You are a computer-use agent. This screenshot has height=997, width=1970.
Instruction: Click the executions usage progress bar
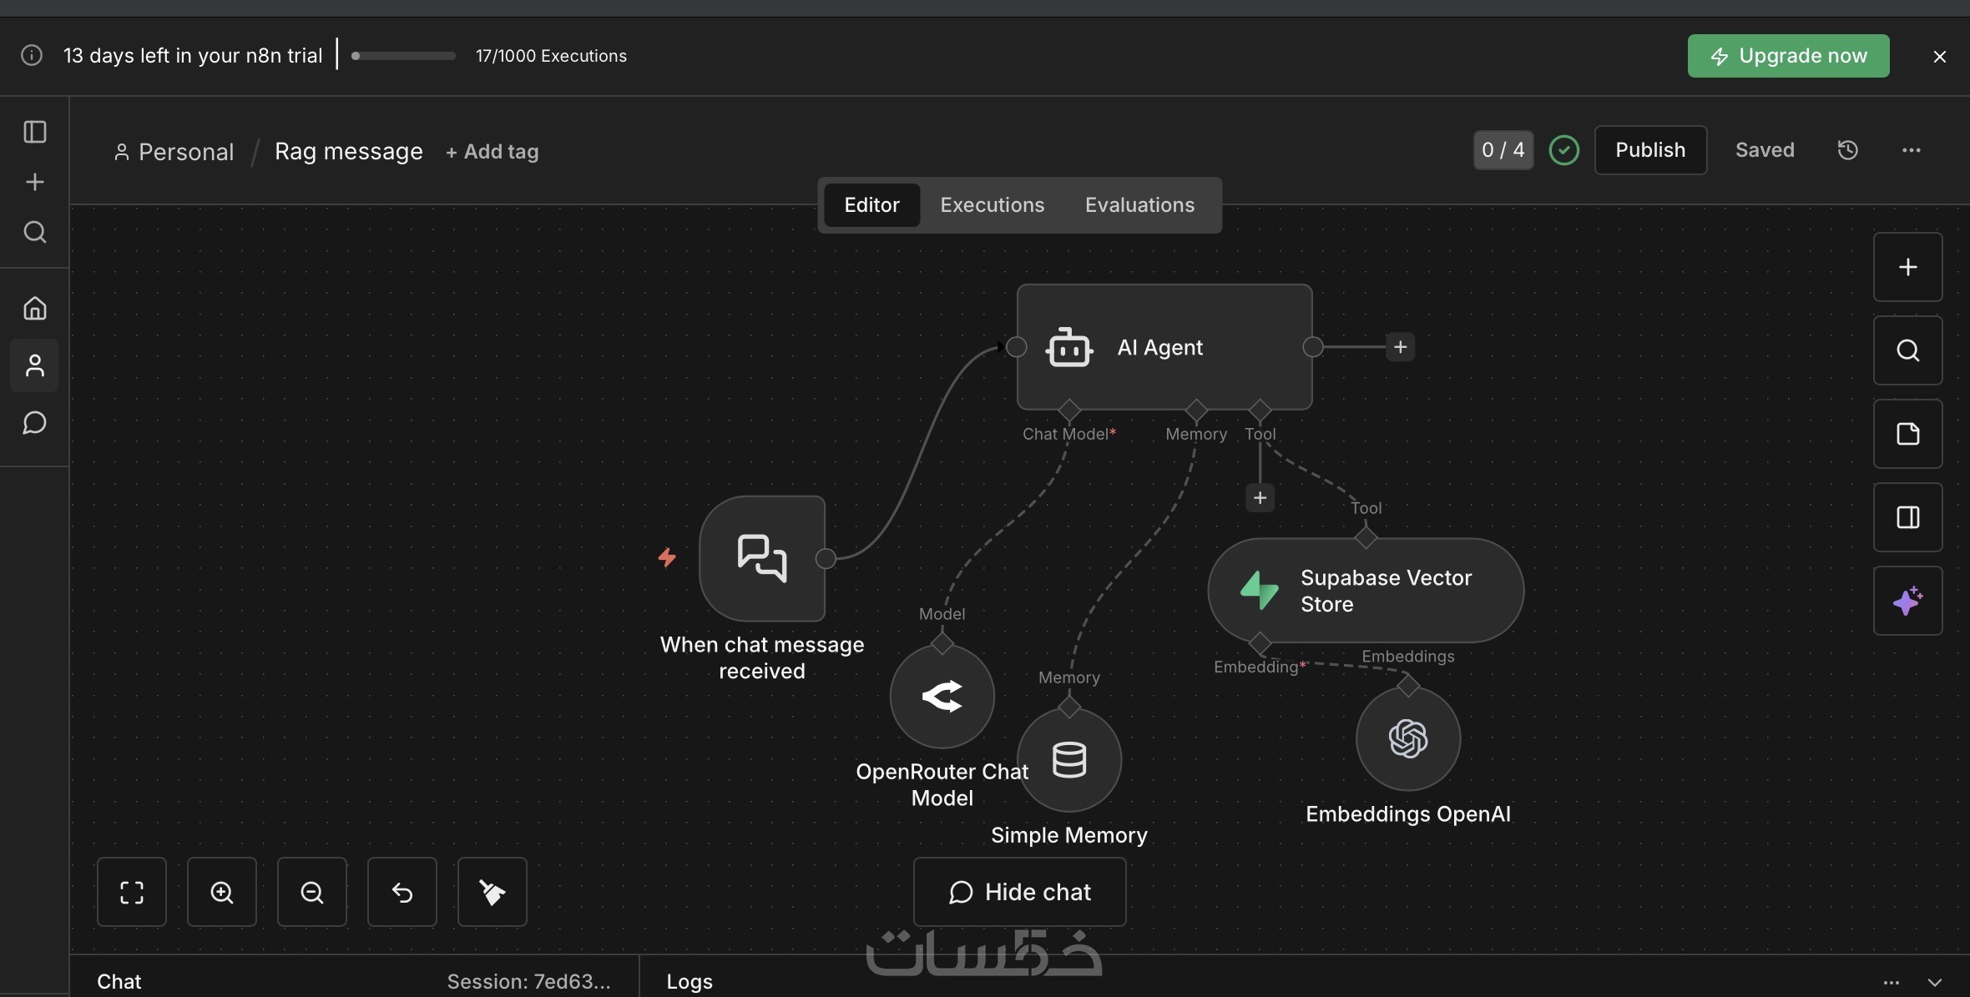(x=404, y=56)
